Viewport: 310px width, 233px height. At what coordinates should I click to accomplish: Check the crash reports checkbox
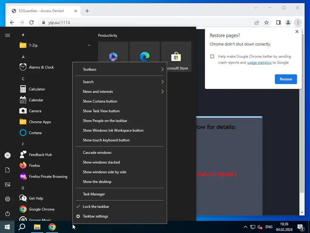(x=212, y=56)
